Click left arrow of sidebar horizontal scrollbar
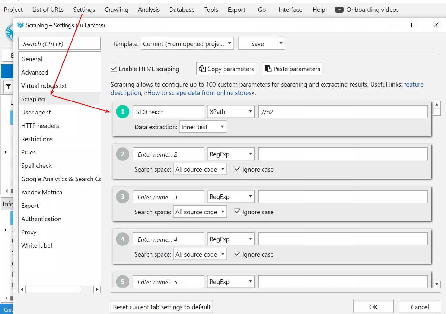446x314 pixels. 22,289
